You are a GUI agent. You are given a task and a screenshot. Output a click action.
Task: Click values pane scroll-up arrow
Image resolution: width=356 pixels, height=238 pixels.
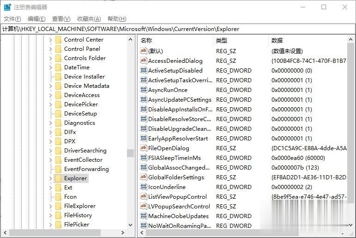point(351,39)
